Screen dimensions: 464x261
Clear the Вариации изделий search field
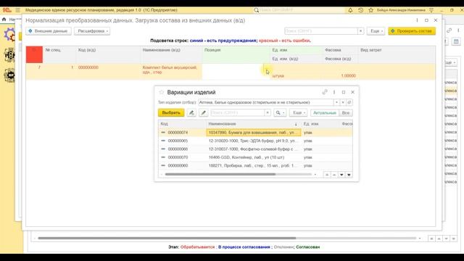click(268, 113)
